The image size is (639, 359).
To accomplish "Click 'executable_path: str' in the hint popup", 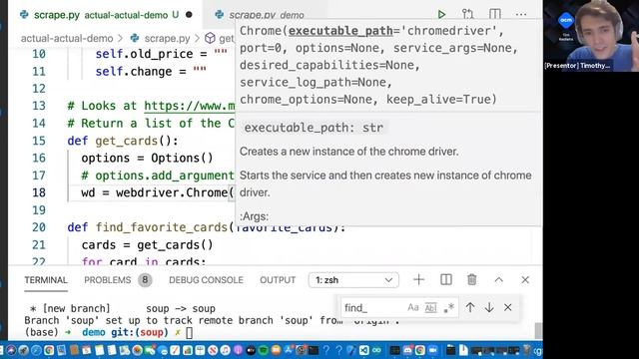I will [314, 128].
